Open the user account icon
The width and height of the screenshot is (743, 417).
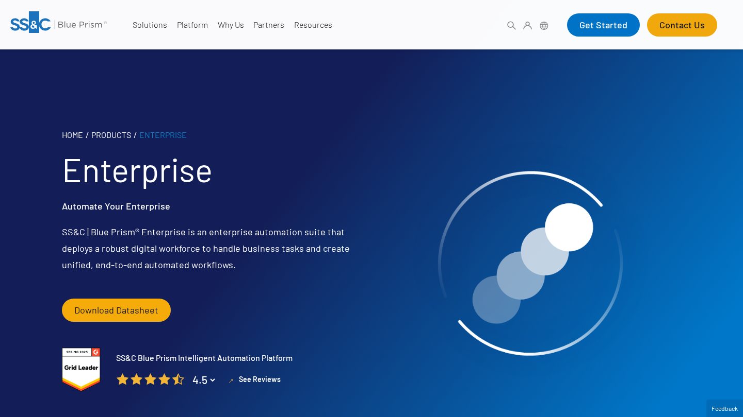coord(527,25)
